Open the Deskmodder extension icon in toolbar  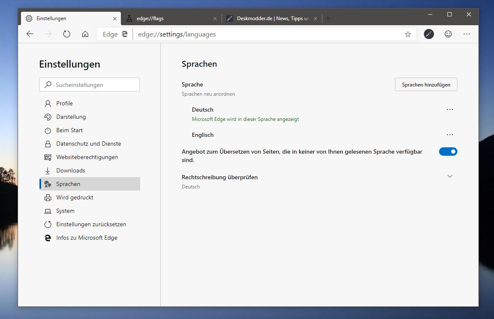429,34
